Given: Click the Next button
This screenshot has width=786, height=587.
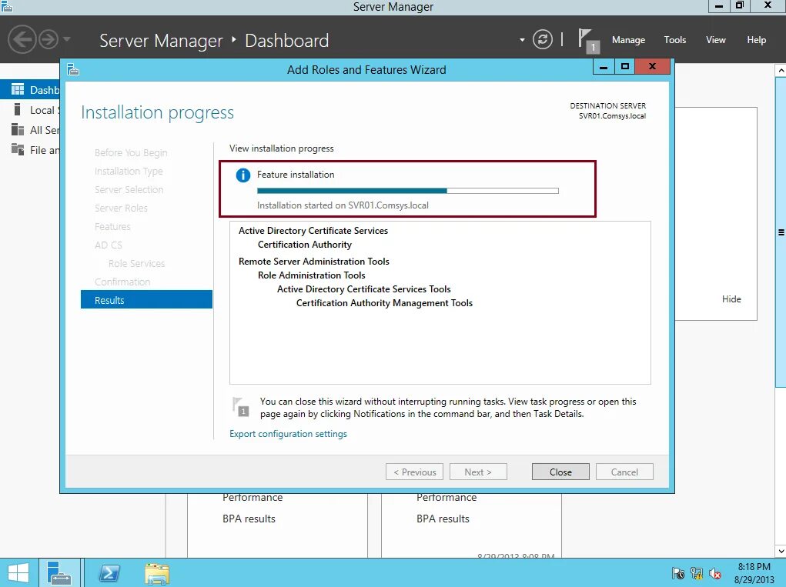Looking at the screenshot, I should [478, 472].
